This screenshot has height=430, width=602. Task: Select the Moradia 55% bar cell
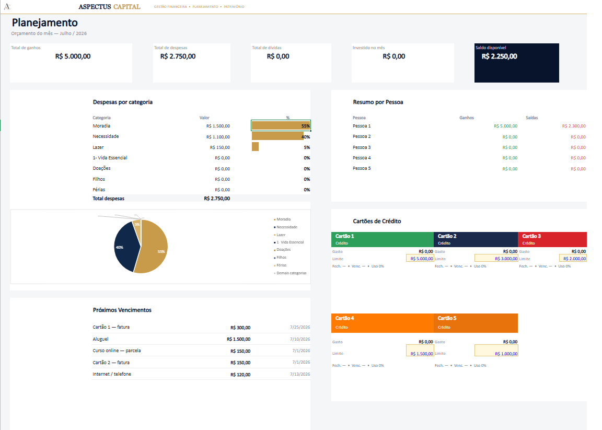pos(281,125)
